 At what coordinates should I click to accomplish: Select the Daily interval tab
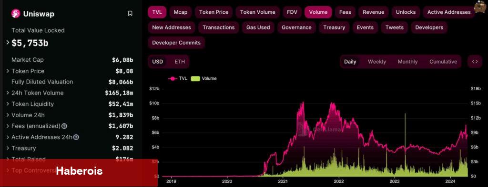pyautogui.click(x=350, y=61)
